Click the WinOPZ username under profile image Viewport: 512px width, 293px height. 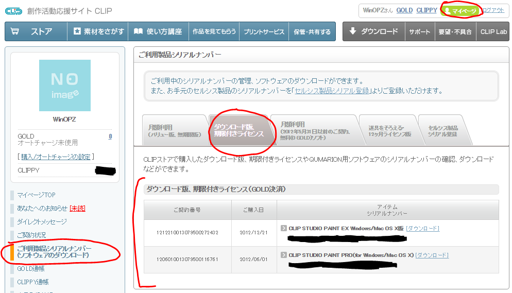(64, 119)
